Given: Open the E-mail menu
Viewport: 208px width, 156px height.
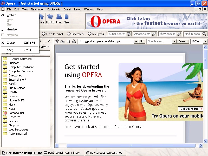Looking at the screenshot, I should pos(67,9).
